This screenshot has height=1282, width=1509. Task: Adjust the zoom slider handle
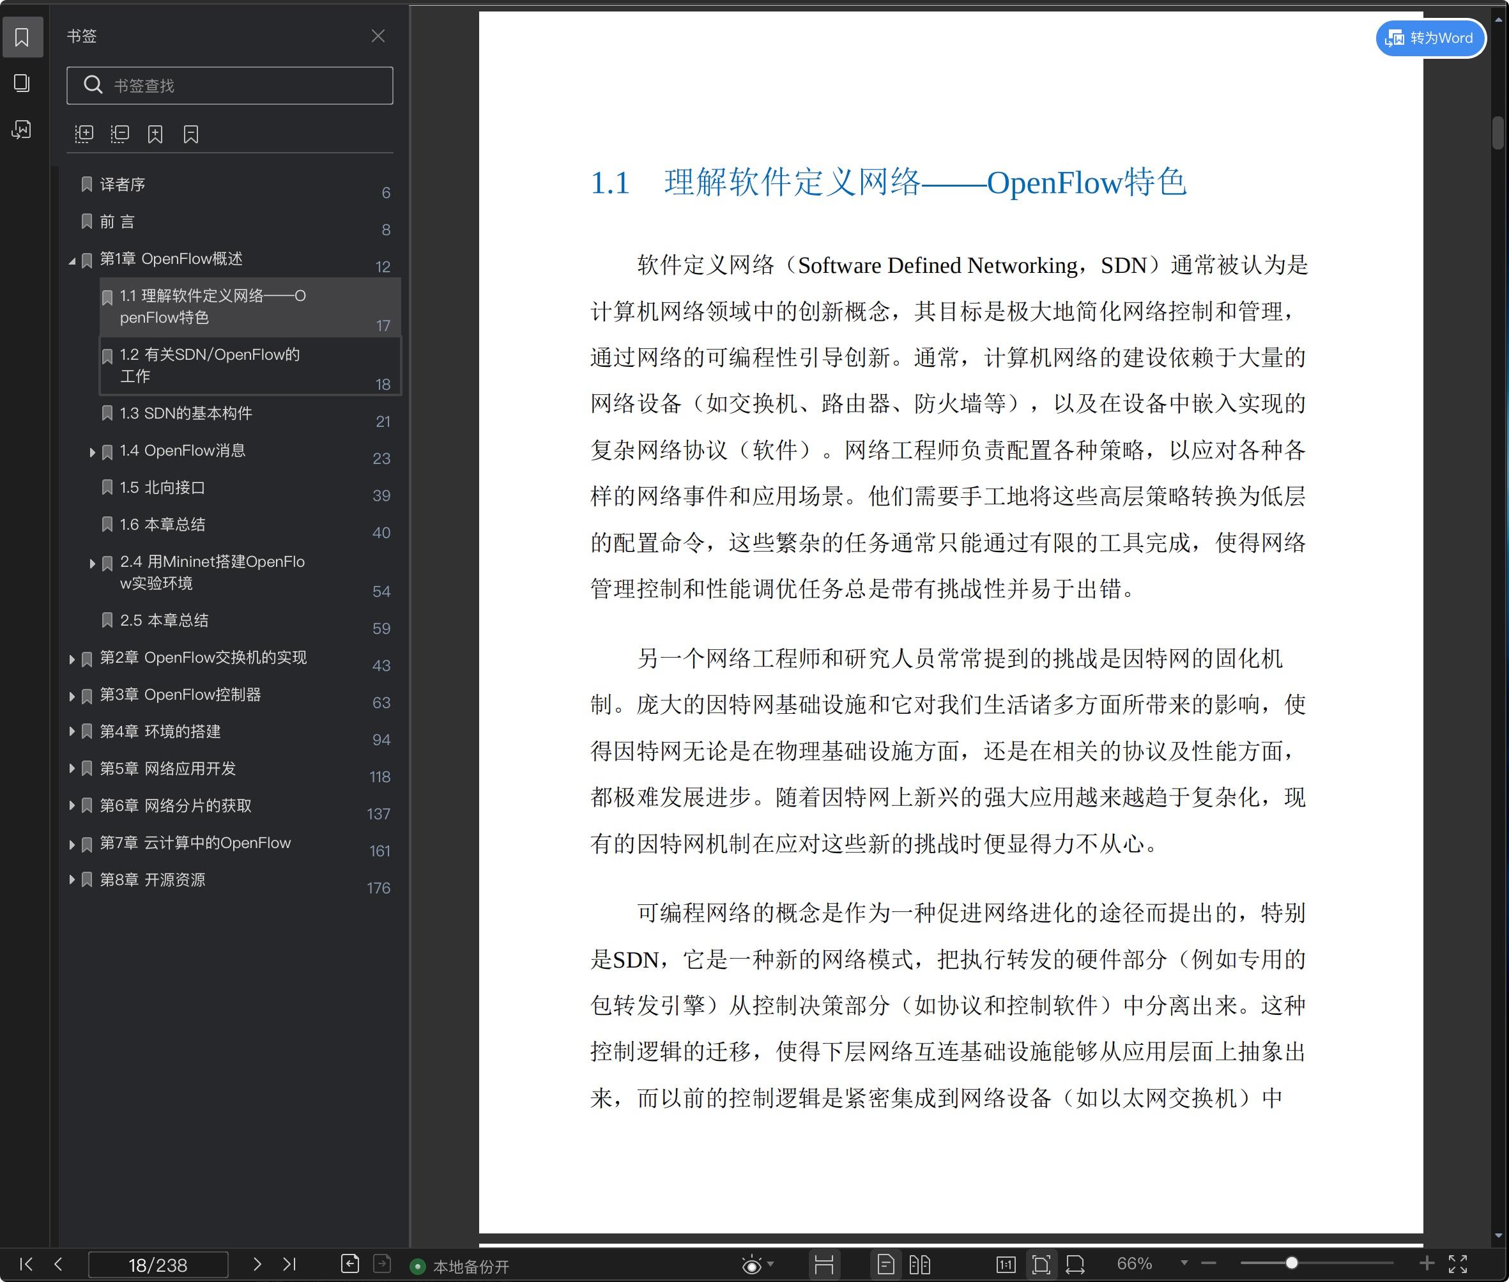pos(1292,1263)
